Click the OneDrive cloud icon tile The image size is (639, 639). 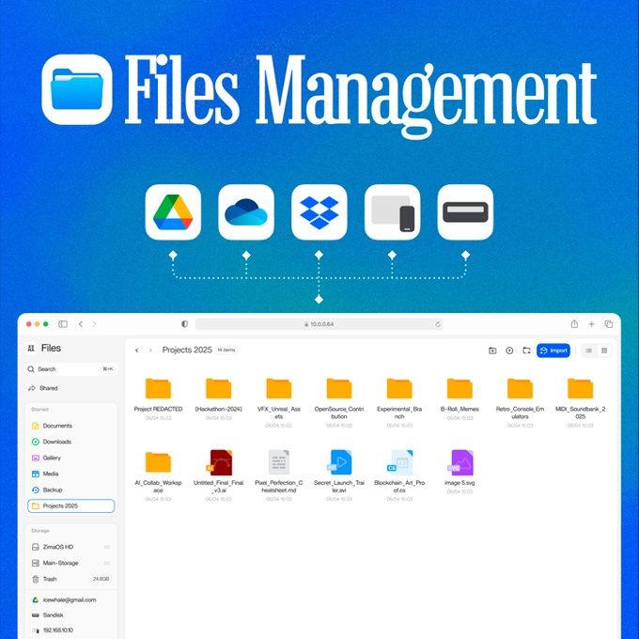[246, 212]
